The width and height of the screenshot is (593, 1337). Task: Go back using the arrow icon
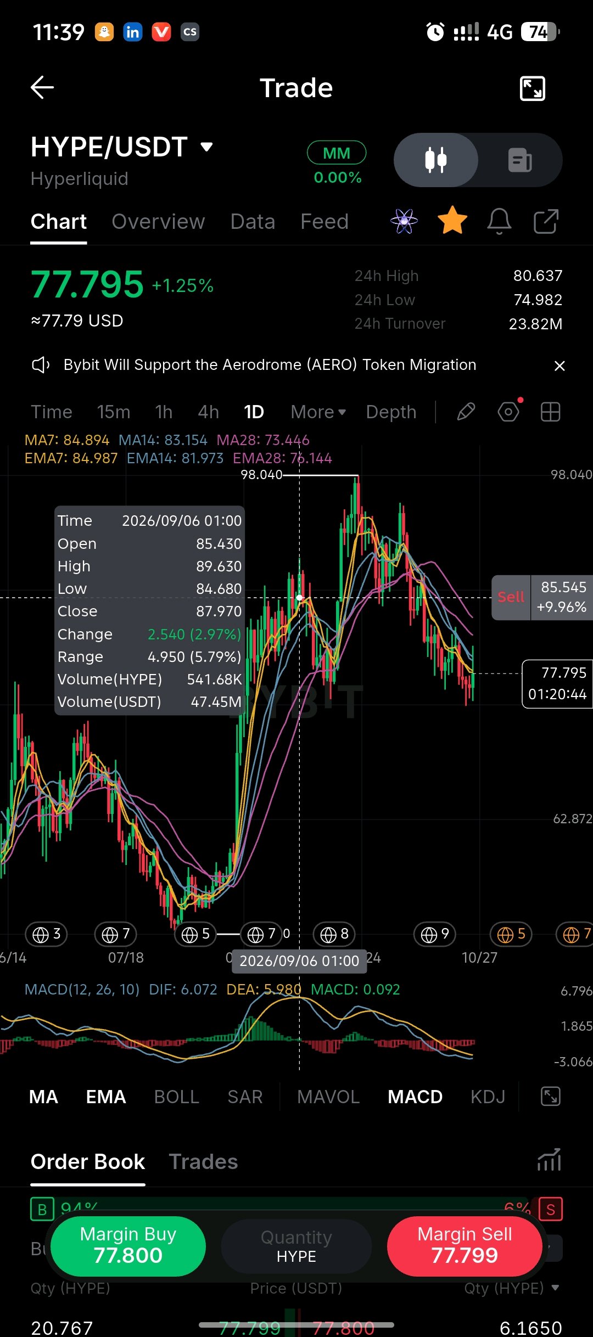pos(42,87)
